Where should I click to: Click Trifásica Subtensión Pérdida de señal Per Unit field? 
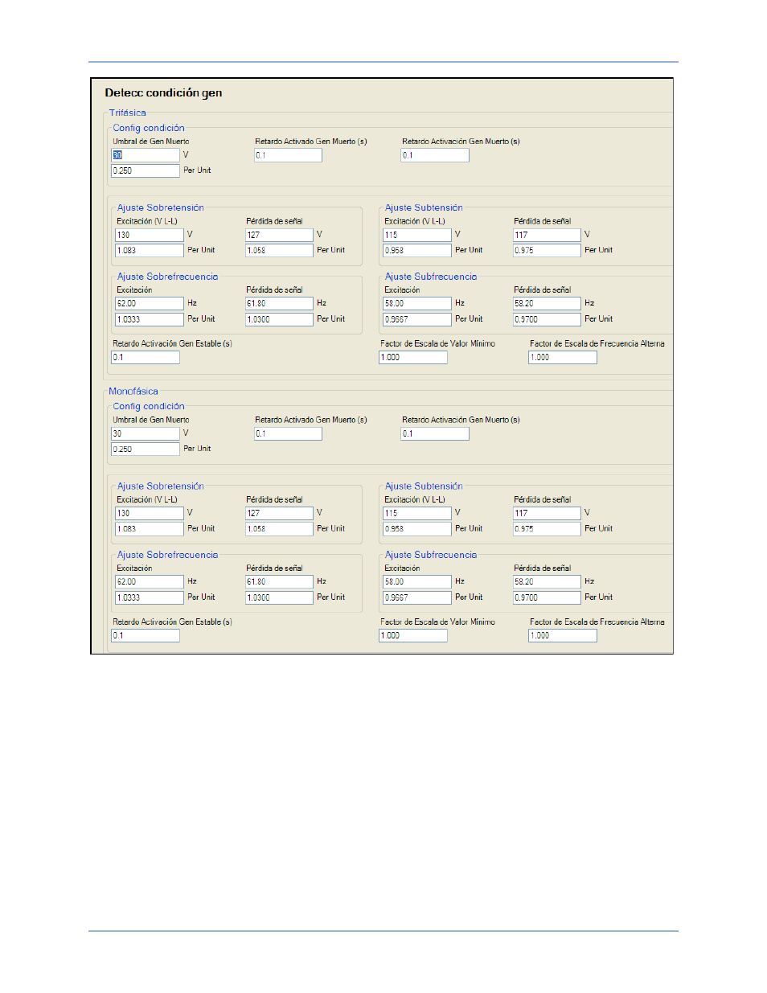click(x=547, y=250)
